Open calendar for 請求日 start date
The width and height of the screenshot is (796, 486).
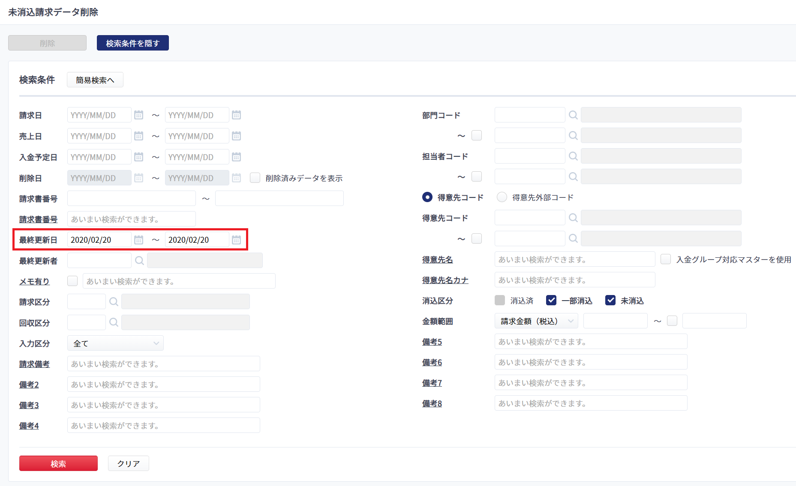click(138, 115)
